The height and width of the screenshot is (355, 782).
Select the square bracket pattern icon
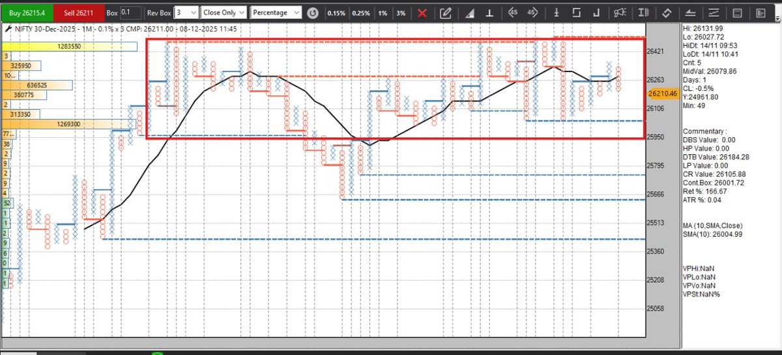[577, 12]
